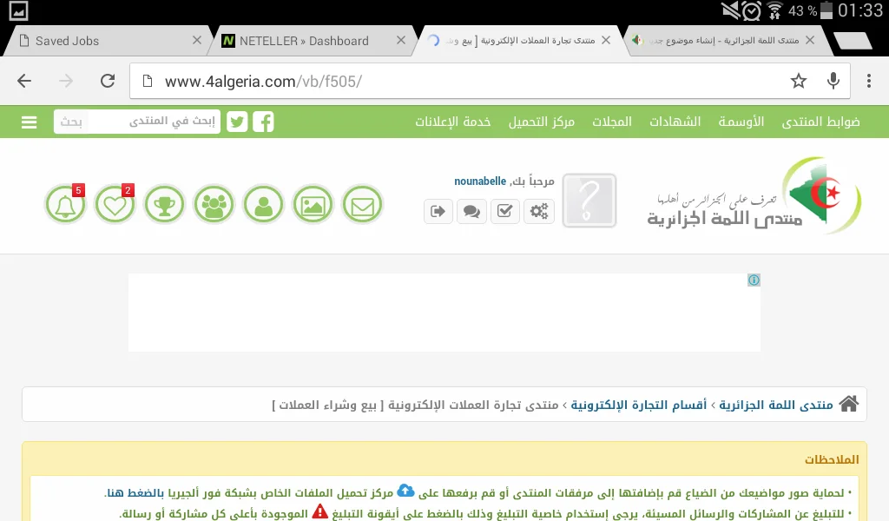Viewport: 889px width, 521px height.
Task: Click the heart likes icon
Action: 115,206
